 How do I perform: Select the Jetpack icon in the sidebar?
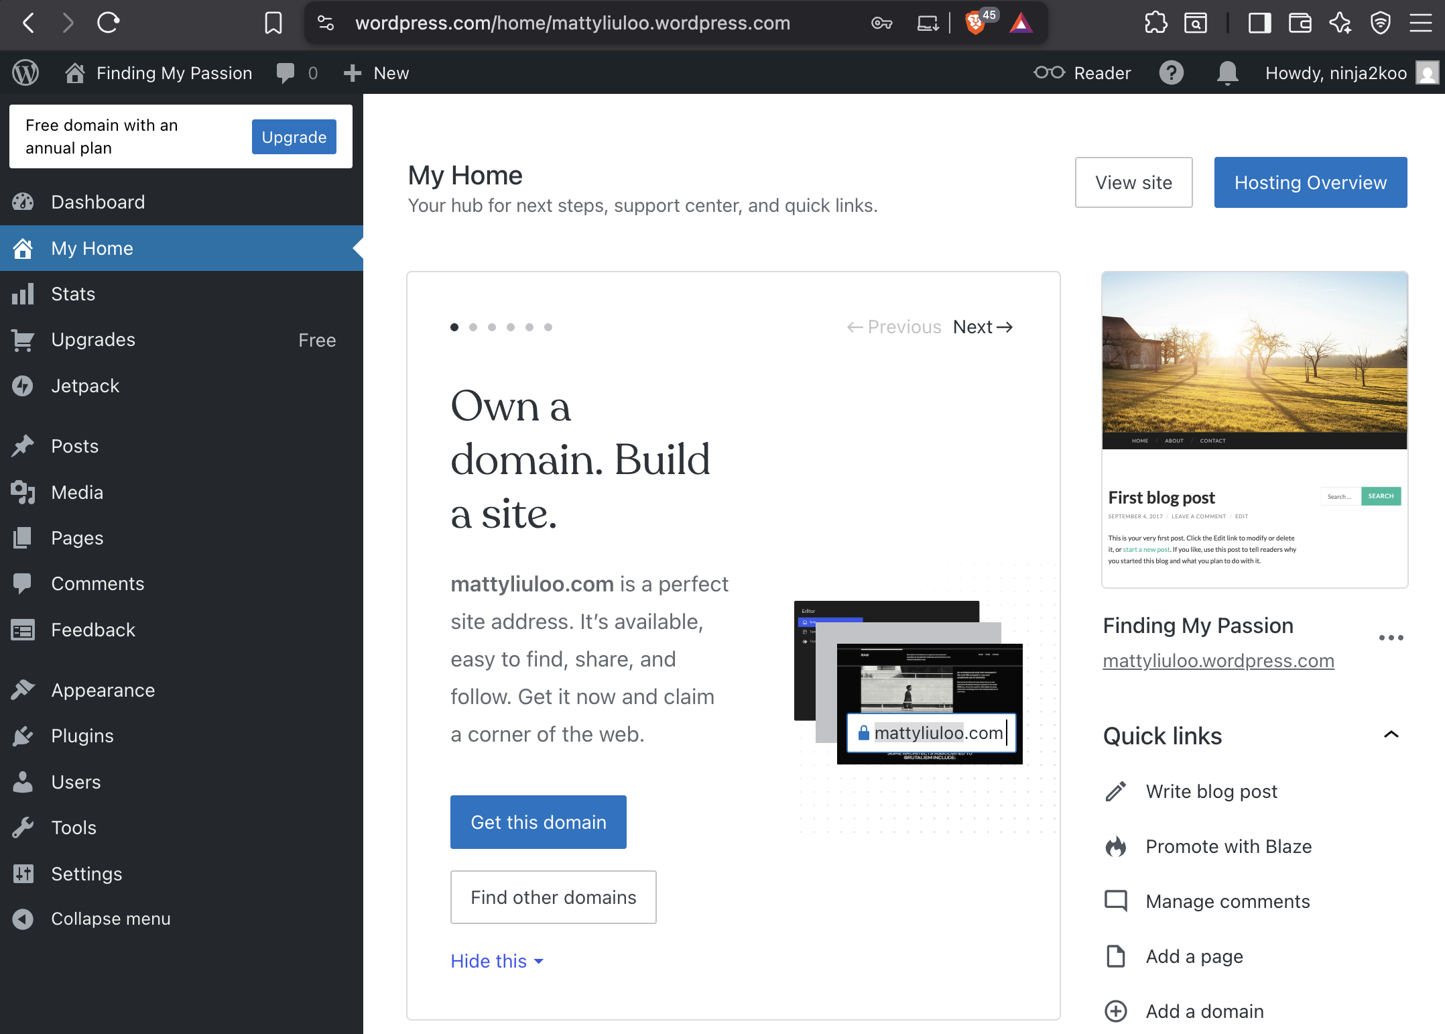coord(23,386)
